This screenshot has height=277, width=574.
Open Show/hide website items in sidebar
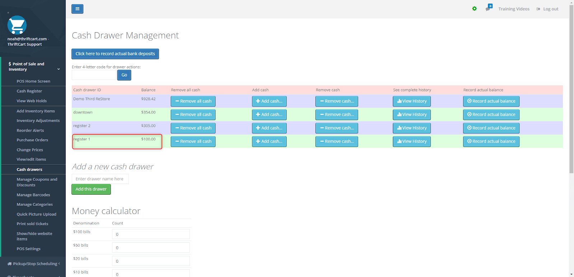pos(34,236)
